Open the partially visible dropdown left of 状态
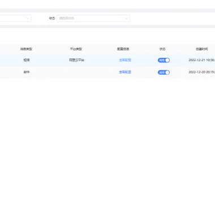Screen dimensions: 215x204 coord(15,18)
